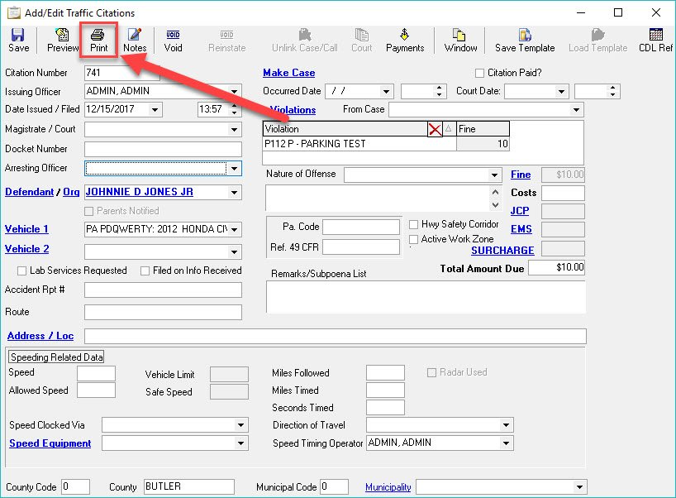Viewport: 676px width, 498px height.
Task: Toggle the Hwy Safety Corridor checkbox
Action: (414, 225)
